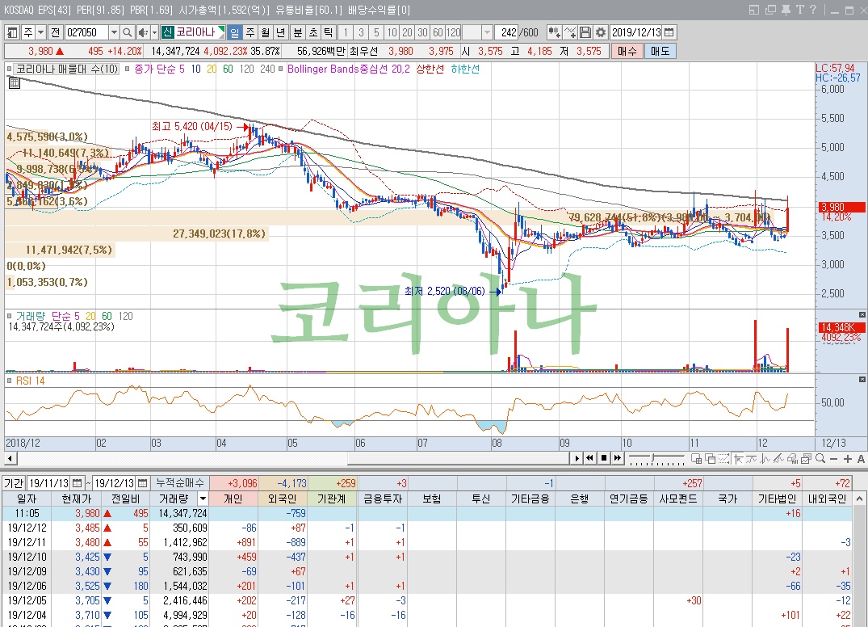Image resolution: width=868 pixels, height=627 pixels.
Task: Open the chart data grid icon
Action: [x=15, y=84]
